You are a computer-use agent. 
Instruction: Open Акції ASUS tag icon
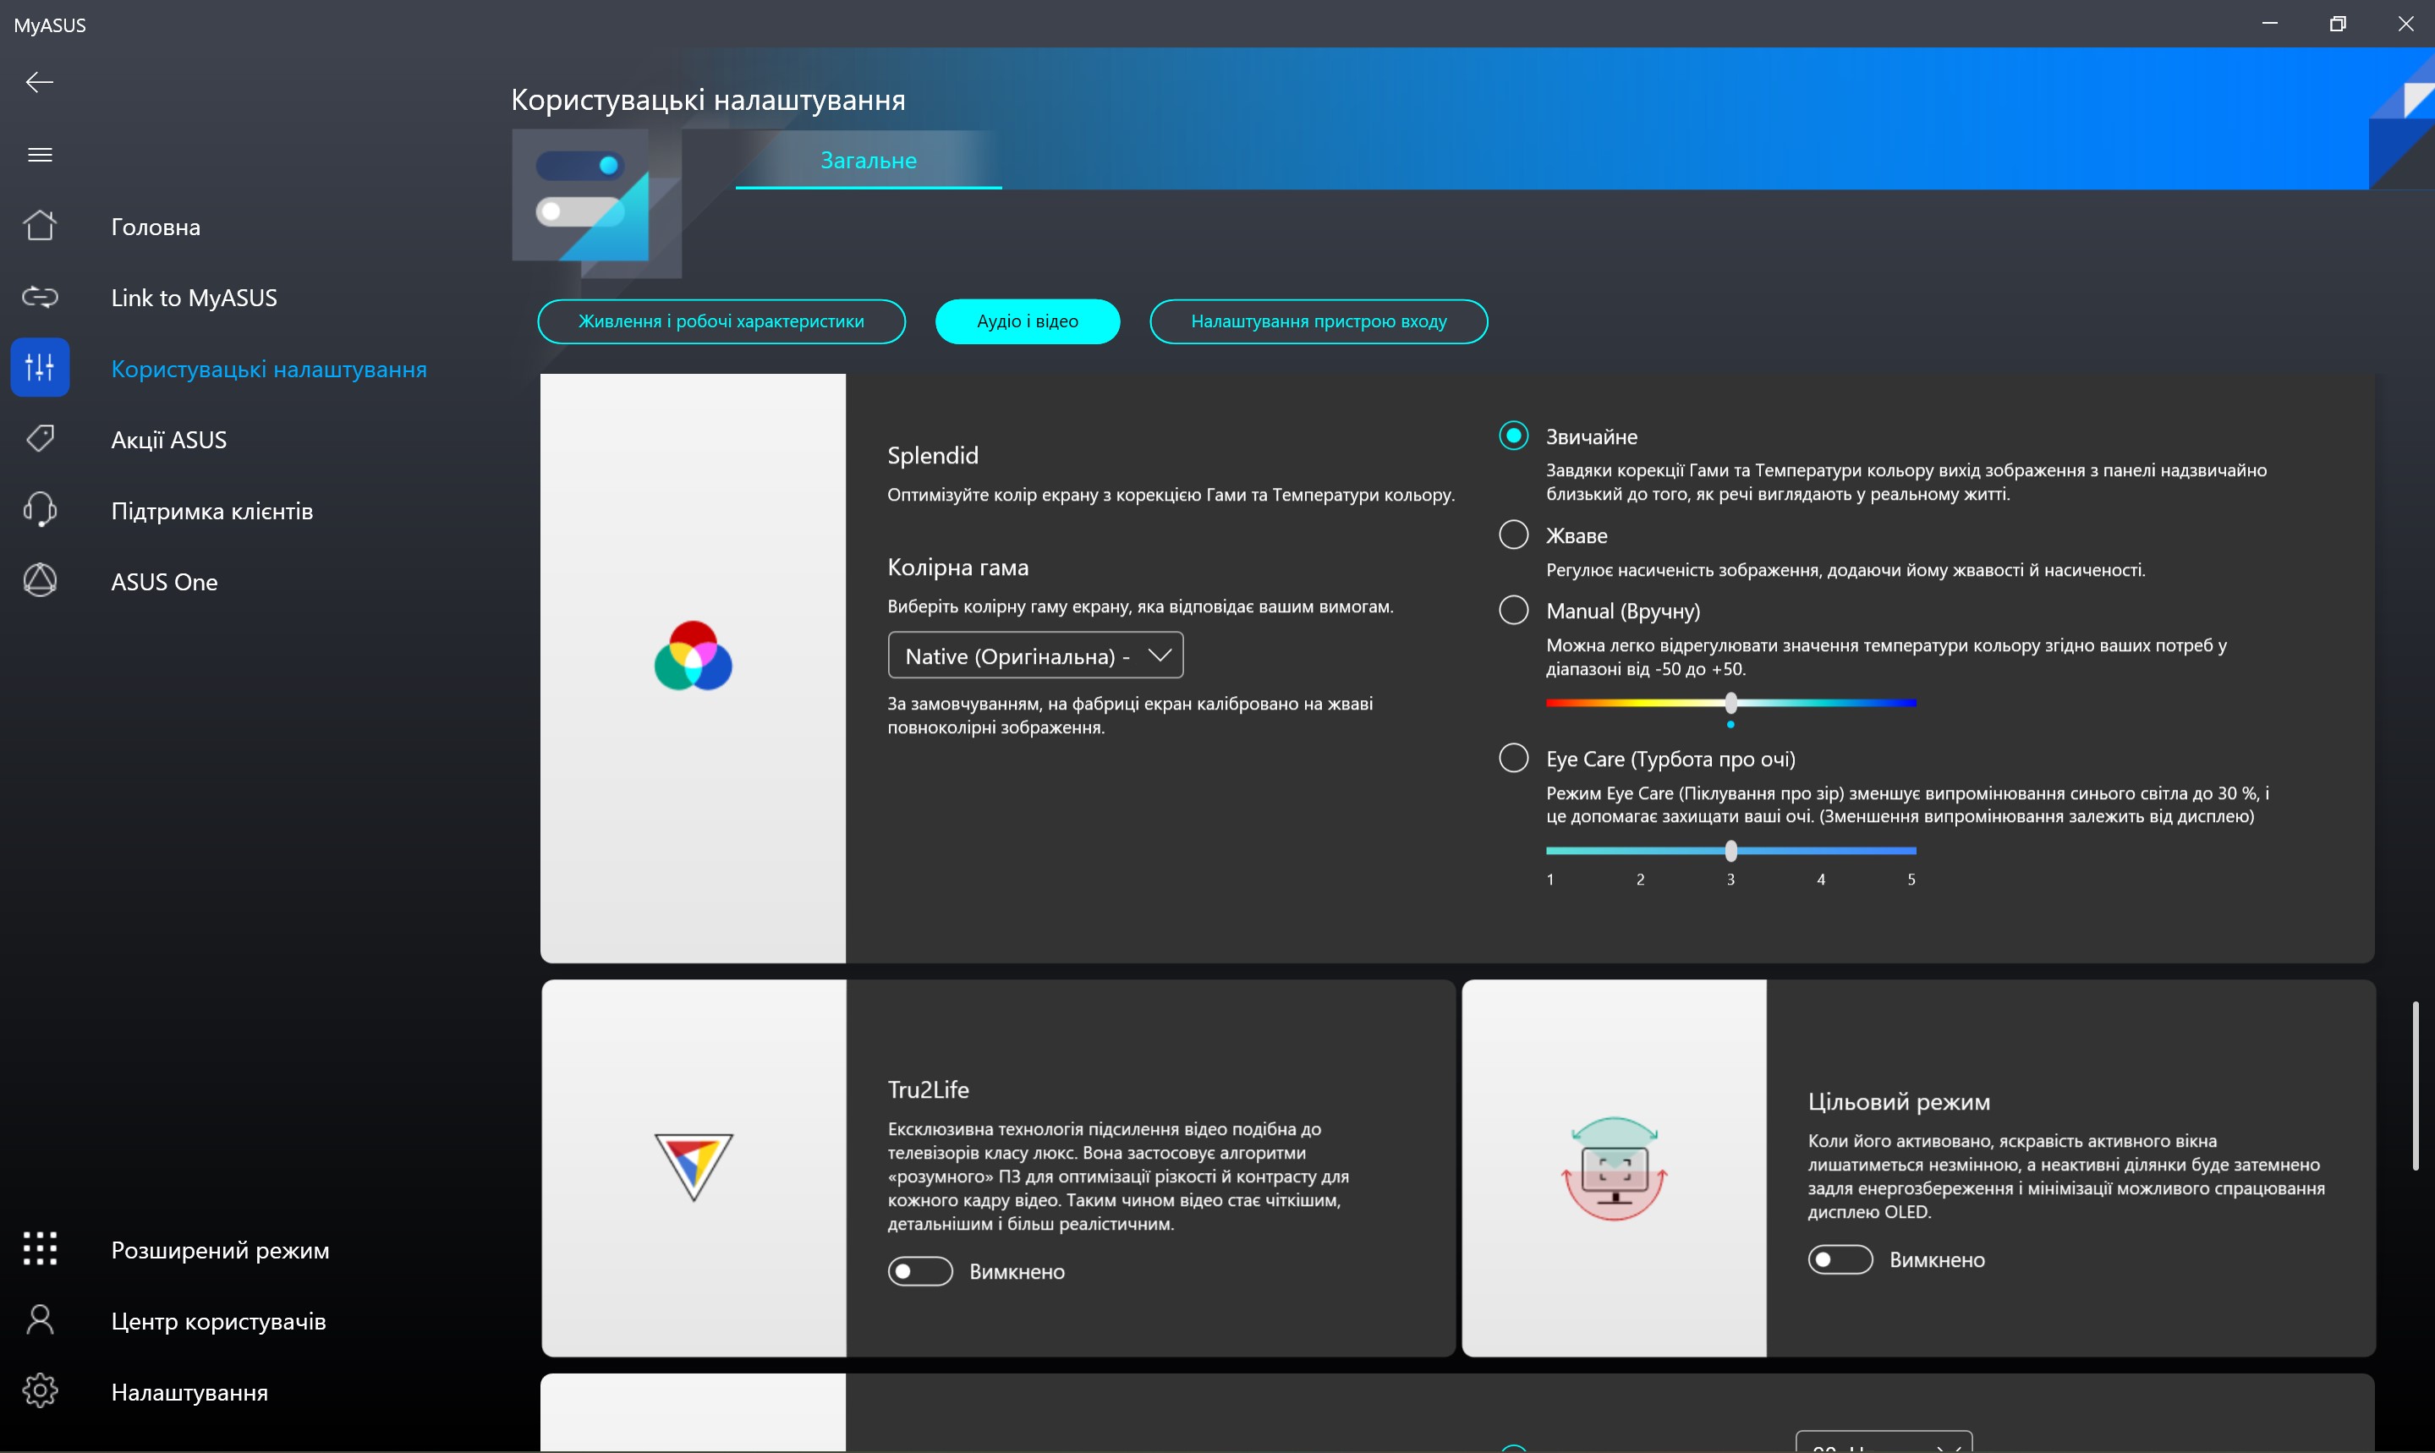pos(39,439)
